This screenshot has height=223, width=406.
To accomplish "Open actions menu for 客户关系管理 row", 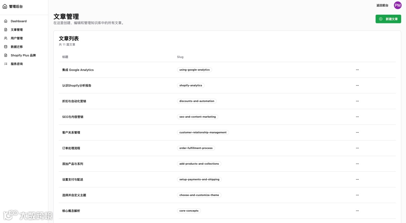I will [x=358, y=132].
